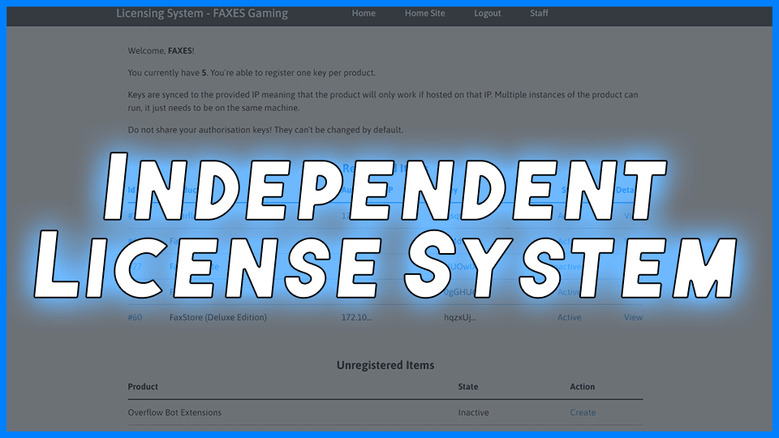This screenshot has width=779, height=438.
Task: Click Active status in FaxStore Deluxe row
Action: pyautogui.click(x=570, y=317)
